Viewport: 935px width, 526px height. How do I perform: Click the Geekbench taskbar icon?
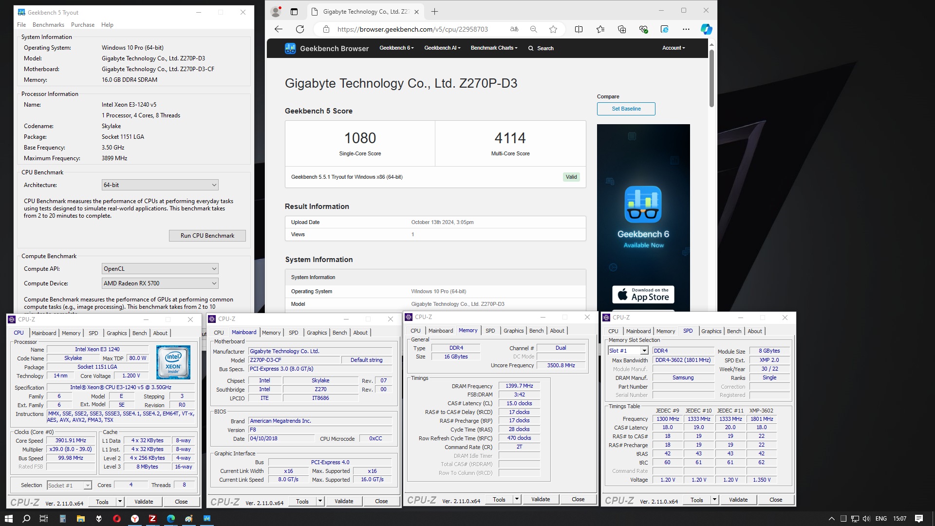point(206,519)
